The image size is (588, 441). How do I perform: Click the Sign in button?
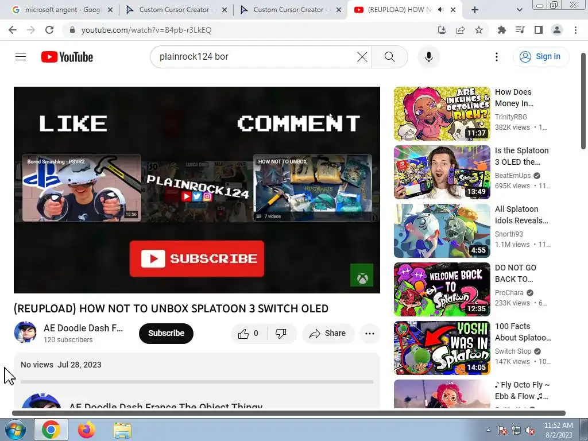541,57
